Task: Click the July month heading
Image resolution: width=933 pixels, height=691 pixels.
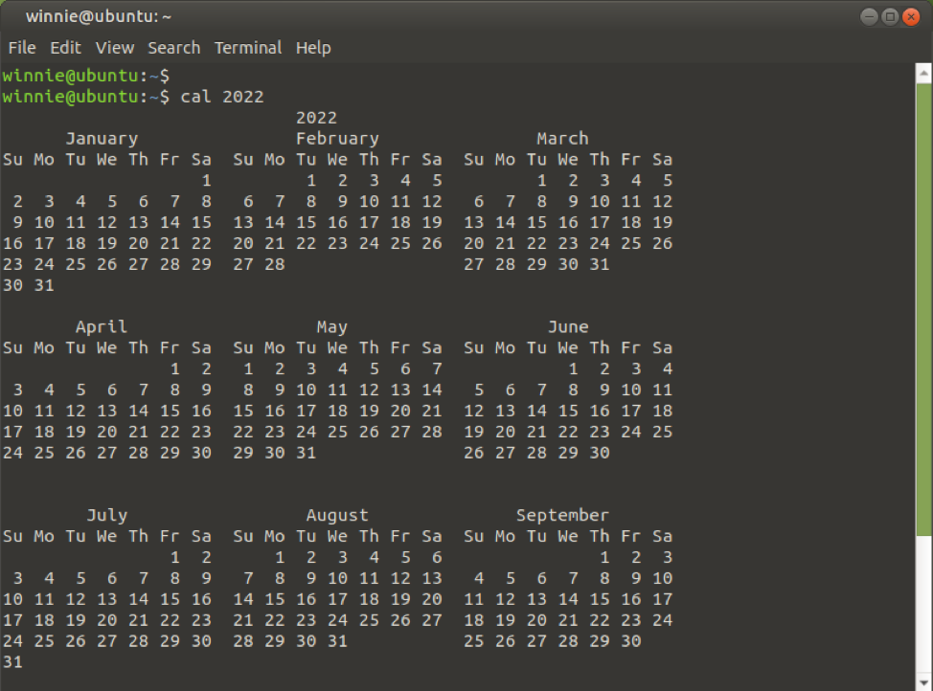Action: point(107,516)
